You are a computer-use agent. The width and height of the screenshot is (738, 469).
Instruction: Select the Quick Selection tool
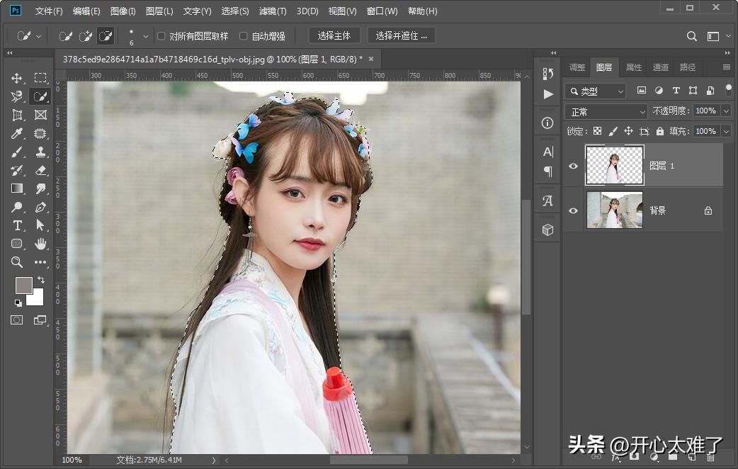pyautogui.click(x=40, y=96)
